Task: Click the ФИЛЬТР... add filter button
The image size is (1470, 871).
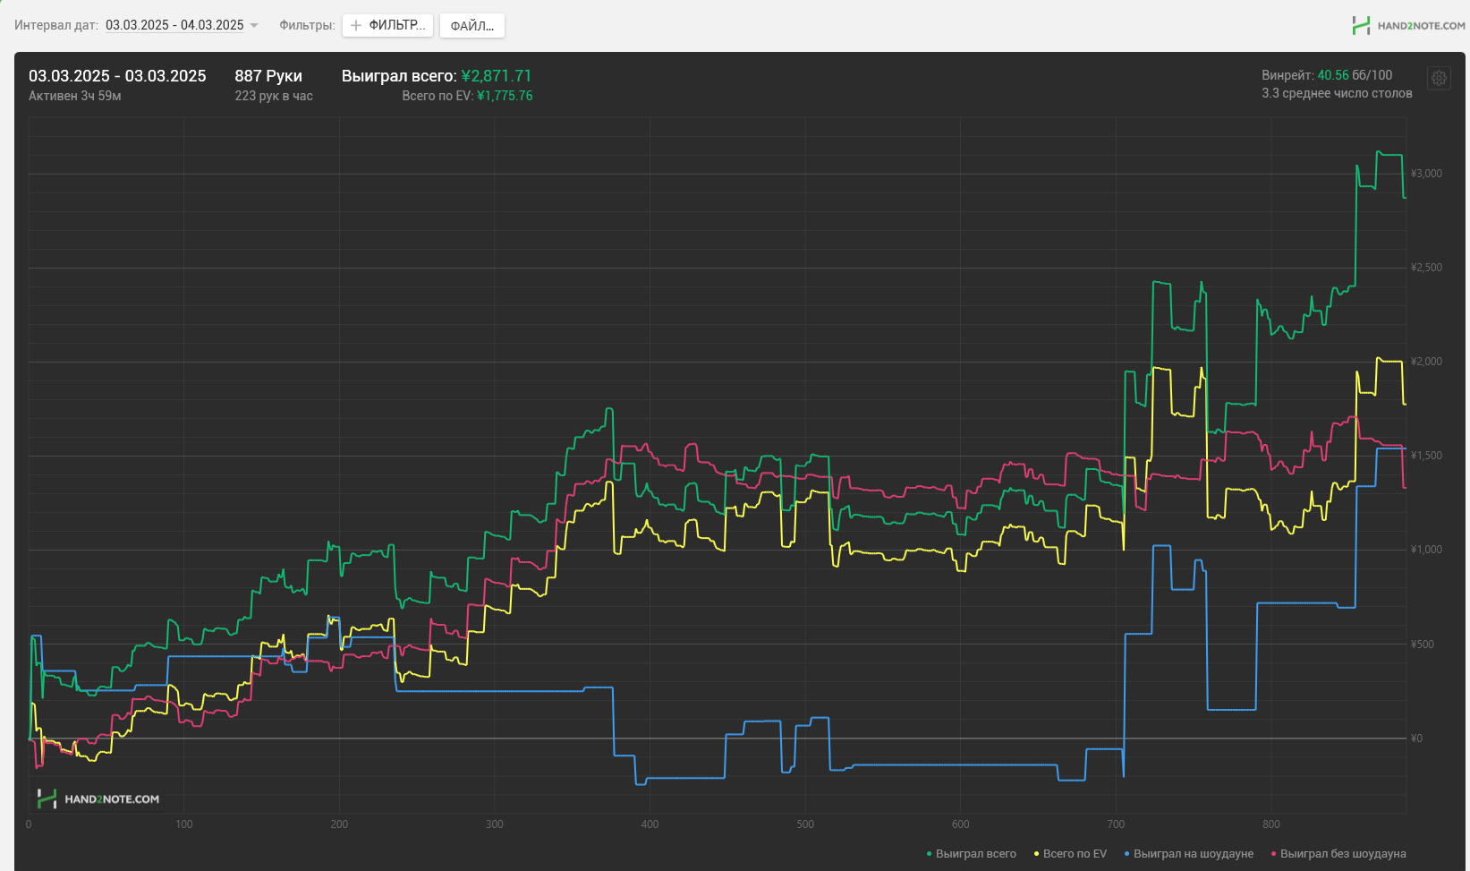Action: [x=387, y=25]
